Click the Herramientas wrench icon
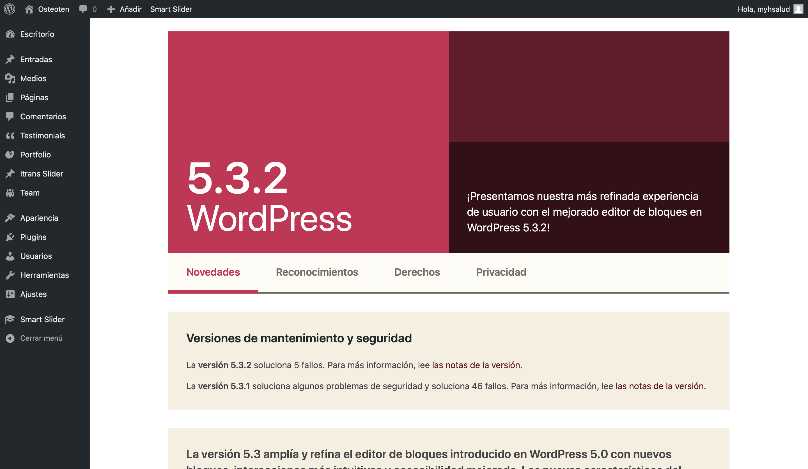 (10, 275)
